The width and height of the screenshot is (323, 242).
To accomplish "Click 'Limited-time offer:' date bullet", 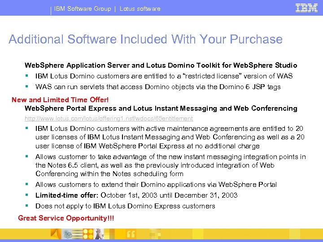I will (136, 195).
